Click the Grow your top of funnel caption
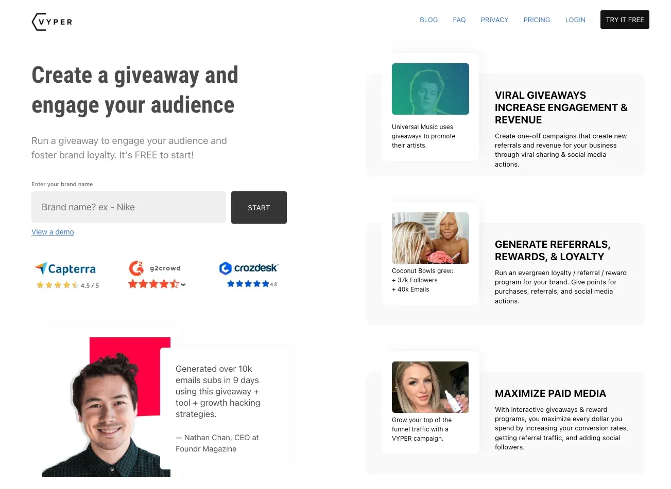The height and width of the screenshot is (489, 671). coord(422,429)
